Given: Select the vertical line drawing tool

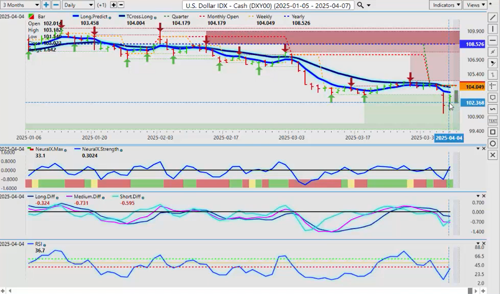Looking at the screenshot, I should point(493,29).
